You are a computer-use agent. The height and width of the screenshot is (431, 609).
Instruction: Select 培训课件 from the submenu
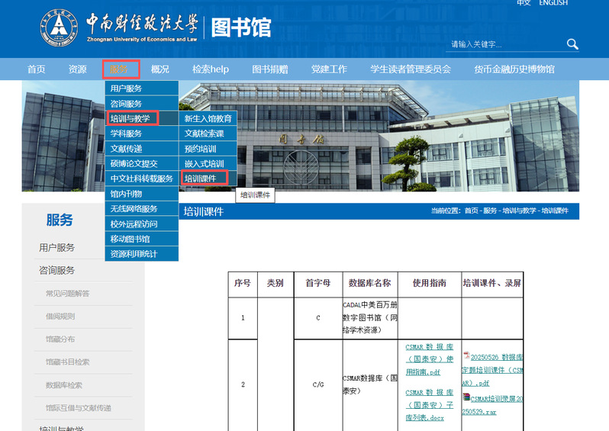click(201, 178)
